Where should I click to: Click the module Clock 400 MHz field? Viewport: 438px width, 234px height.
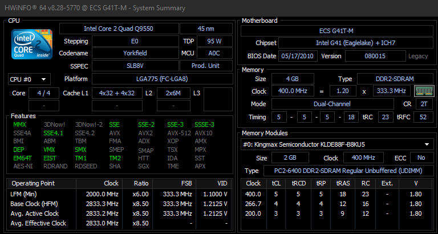coord(363,158)
